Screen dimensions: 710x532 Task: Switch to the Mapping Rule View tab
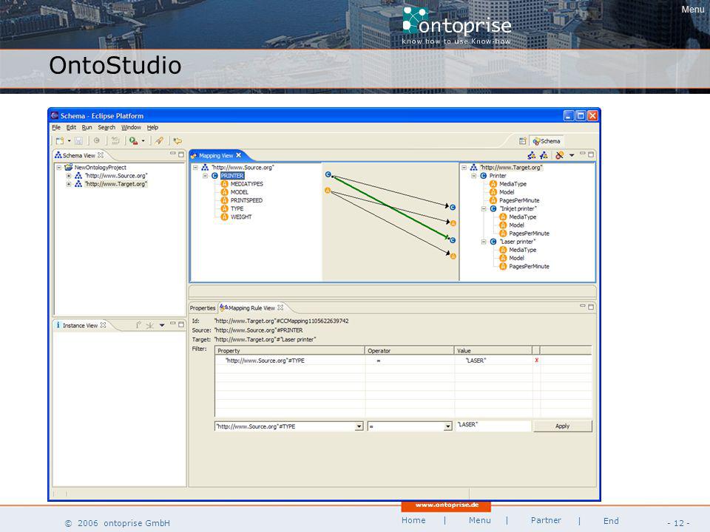click(x=251, y=307)
